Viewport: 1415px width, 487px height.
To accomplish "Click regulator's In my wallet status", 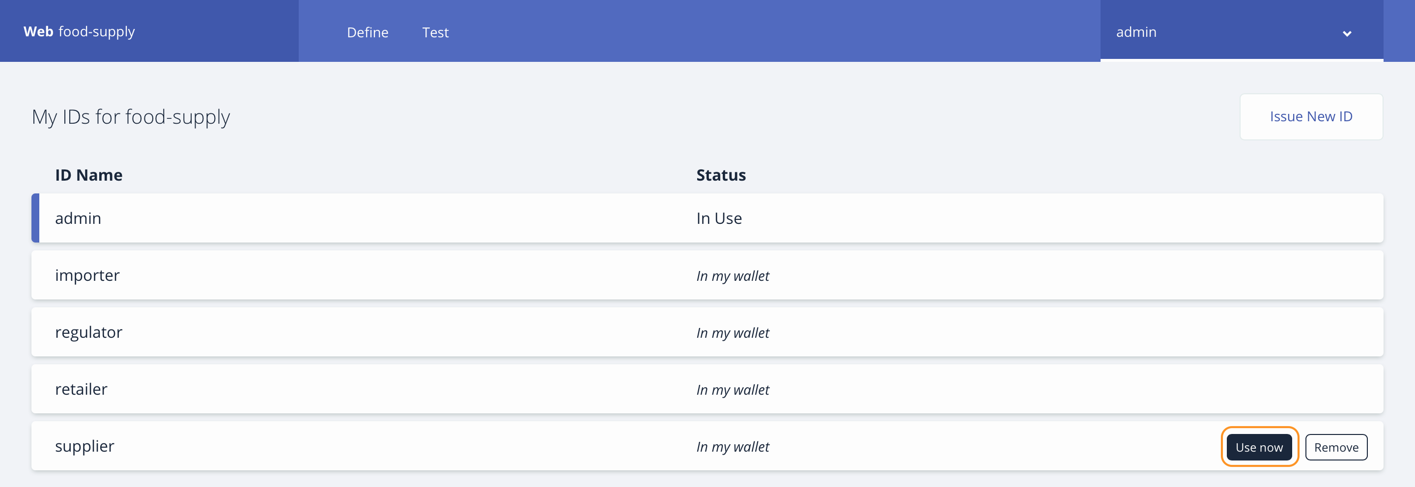I will click(732, 333).
